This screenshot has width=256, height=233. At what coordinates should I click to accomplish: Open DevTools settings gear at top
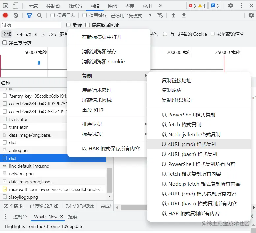(231, 6)
